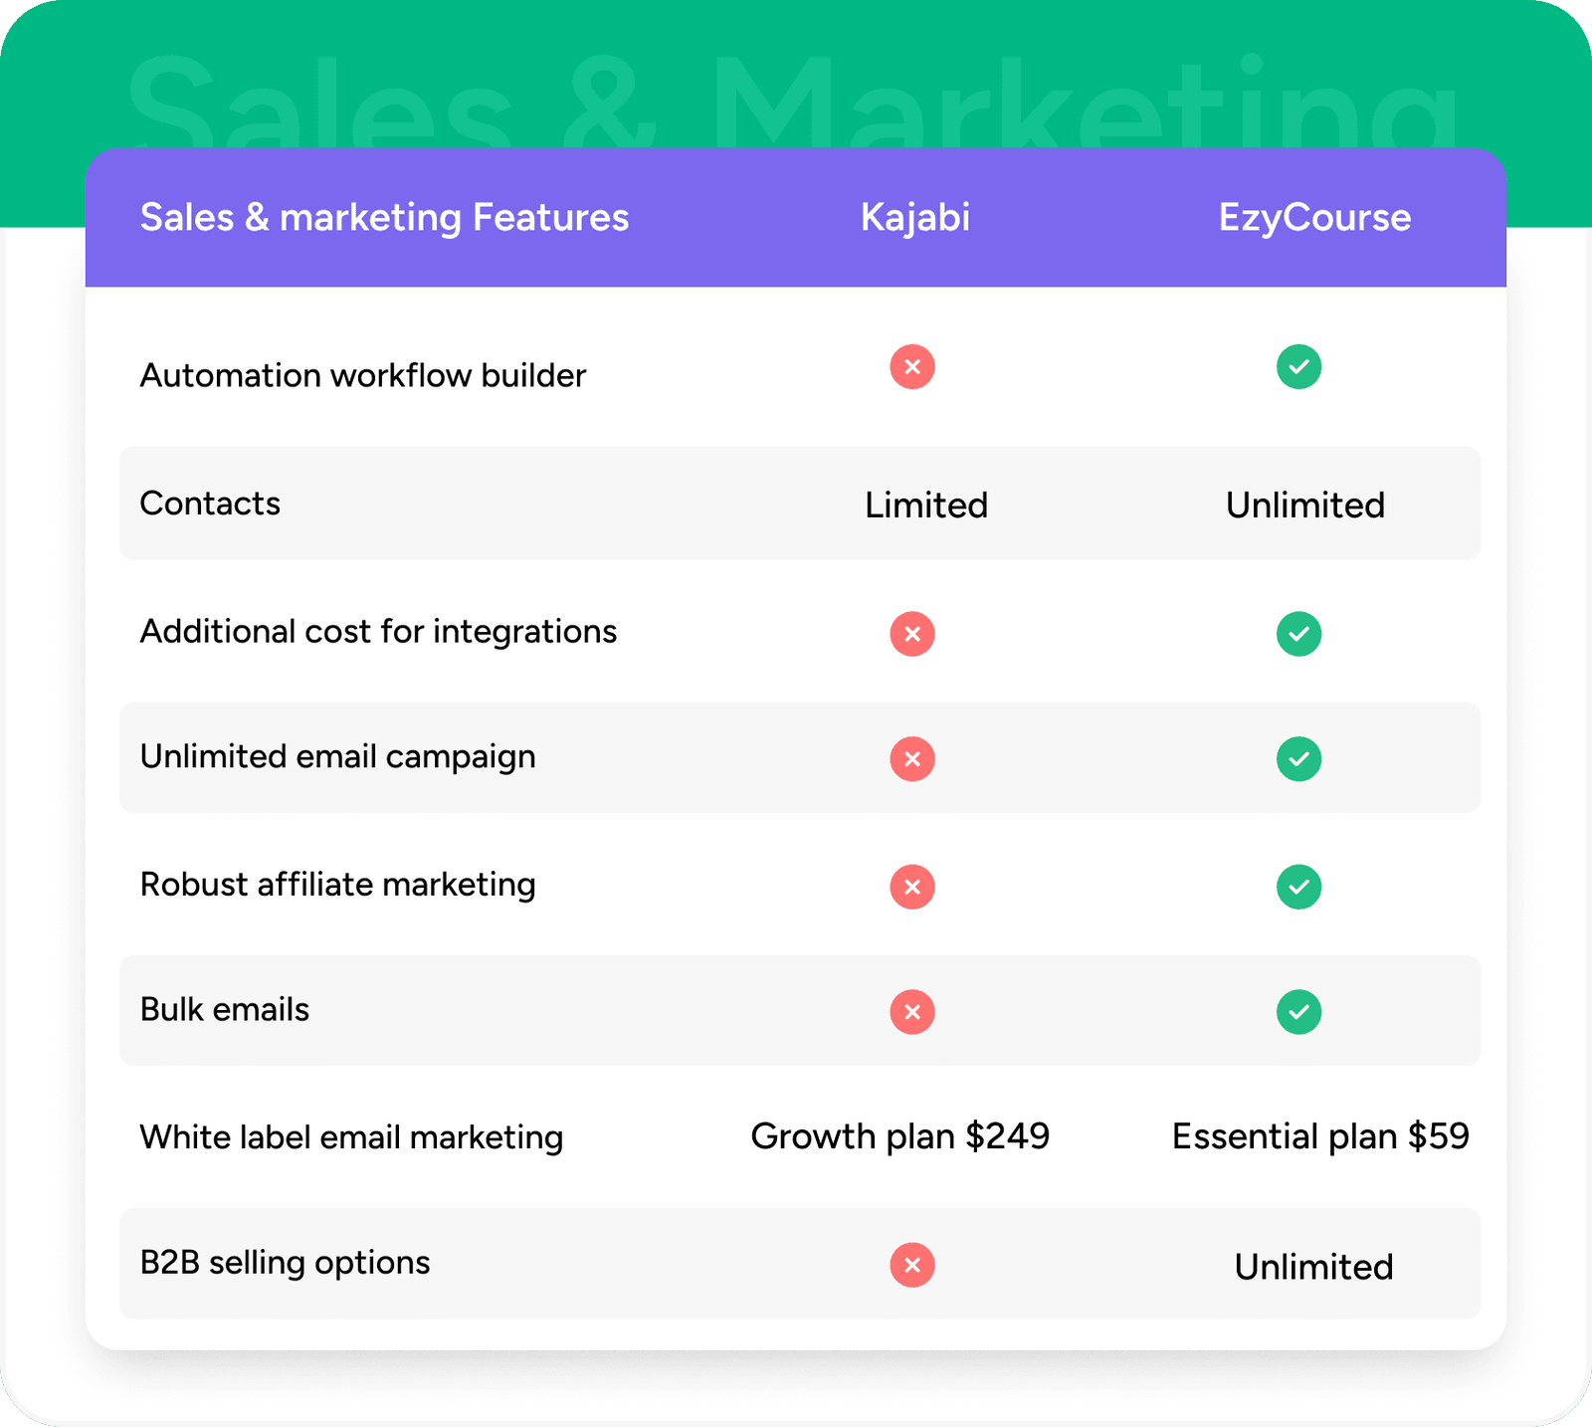Image resolution: width=1592 pixels, height=1427 pixels.
Task: Click Kajabi's red X for B2B selling options
Action: click(912, 1265)
